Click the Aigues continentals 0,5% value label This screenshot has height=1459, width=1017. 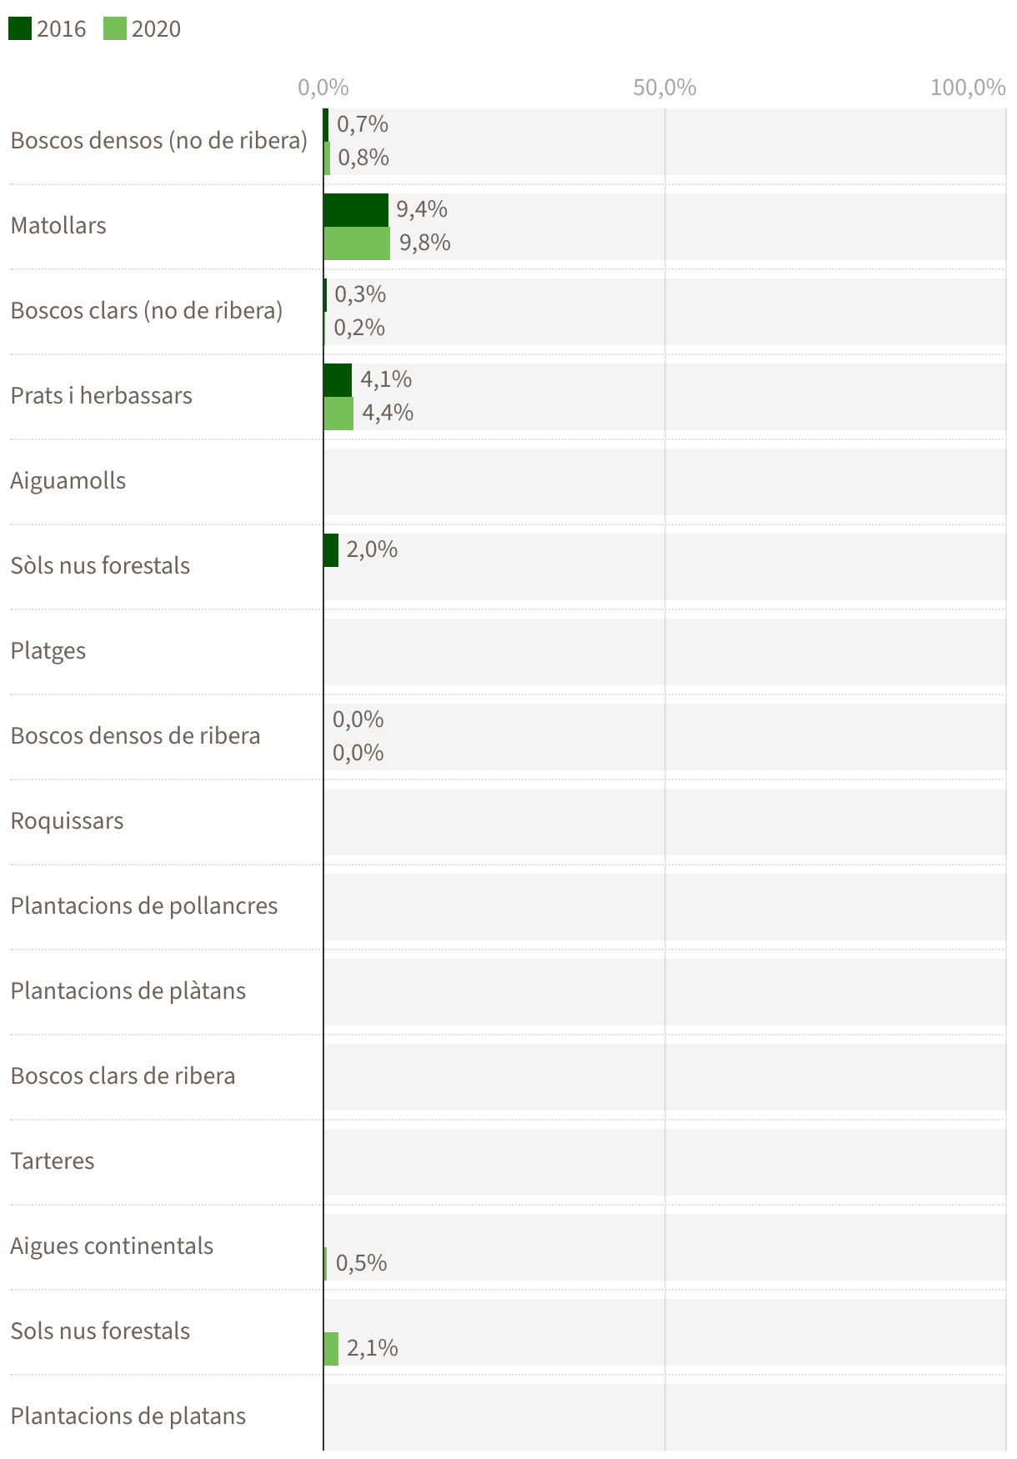[361, 1263]
